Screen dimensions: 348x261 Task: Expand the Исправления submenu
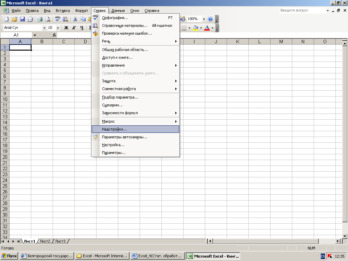[x=135, y=65]
